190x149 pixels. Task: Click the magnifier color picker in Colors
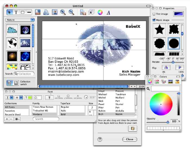pyautogui.click(x=148, y=89)
